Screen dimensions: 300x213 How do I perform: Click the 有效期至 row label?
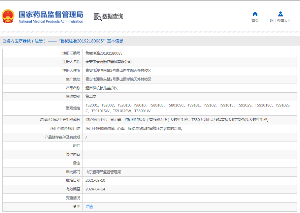[x=73, y=189]
